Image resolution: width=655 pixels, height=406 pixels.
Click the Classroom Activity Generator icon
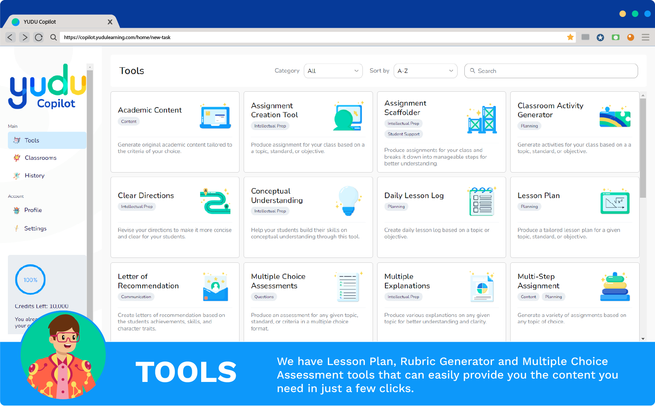(x=615, y=117)
